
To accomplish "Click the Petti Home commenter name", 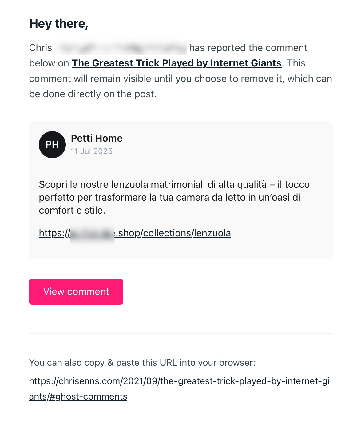I will pos(97,138).
